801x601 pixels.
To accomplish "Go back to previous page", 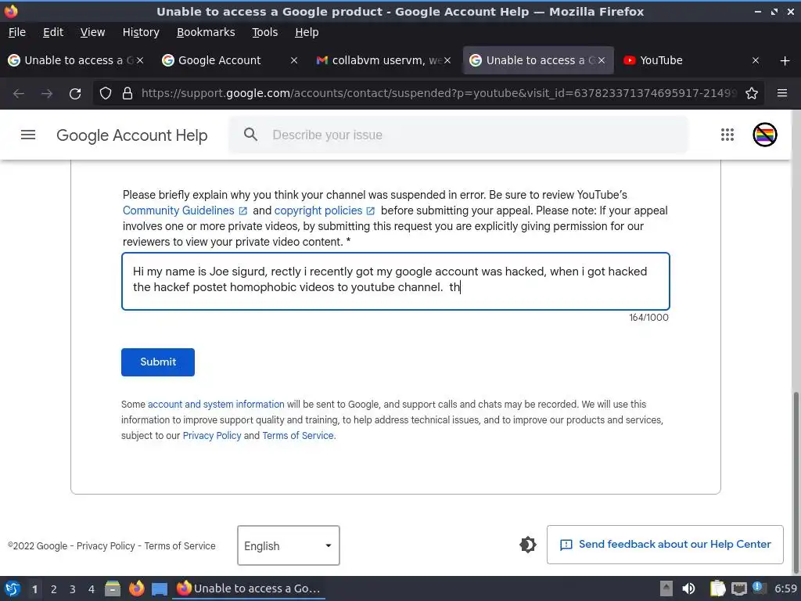I will 19,94.
